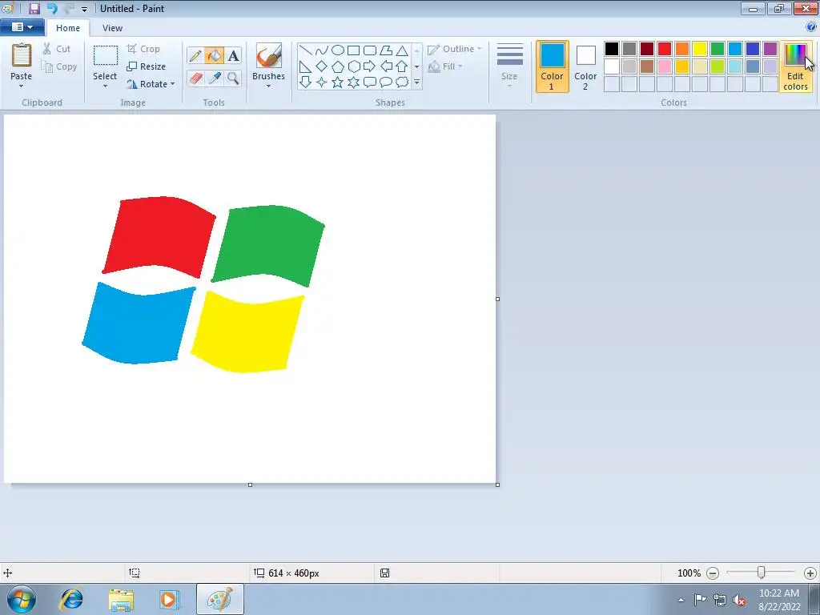Expand the Brushes dropdown arrow

tap(268, 86)
